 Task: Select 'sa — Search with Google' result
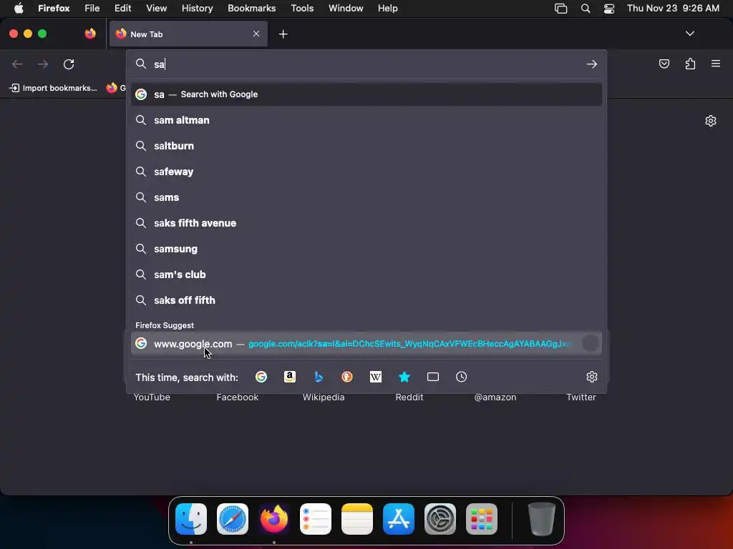click(366, 94)
